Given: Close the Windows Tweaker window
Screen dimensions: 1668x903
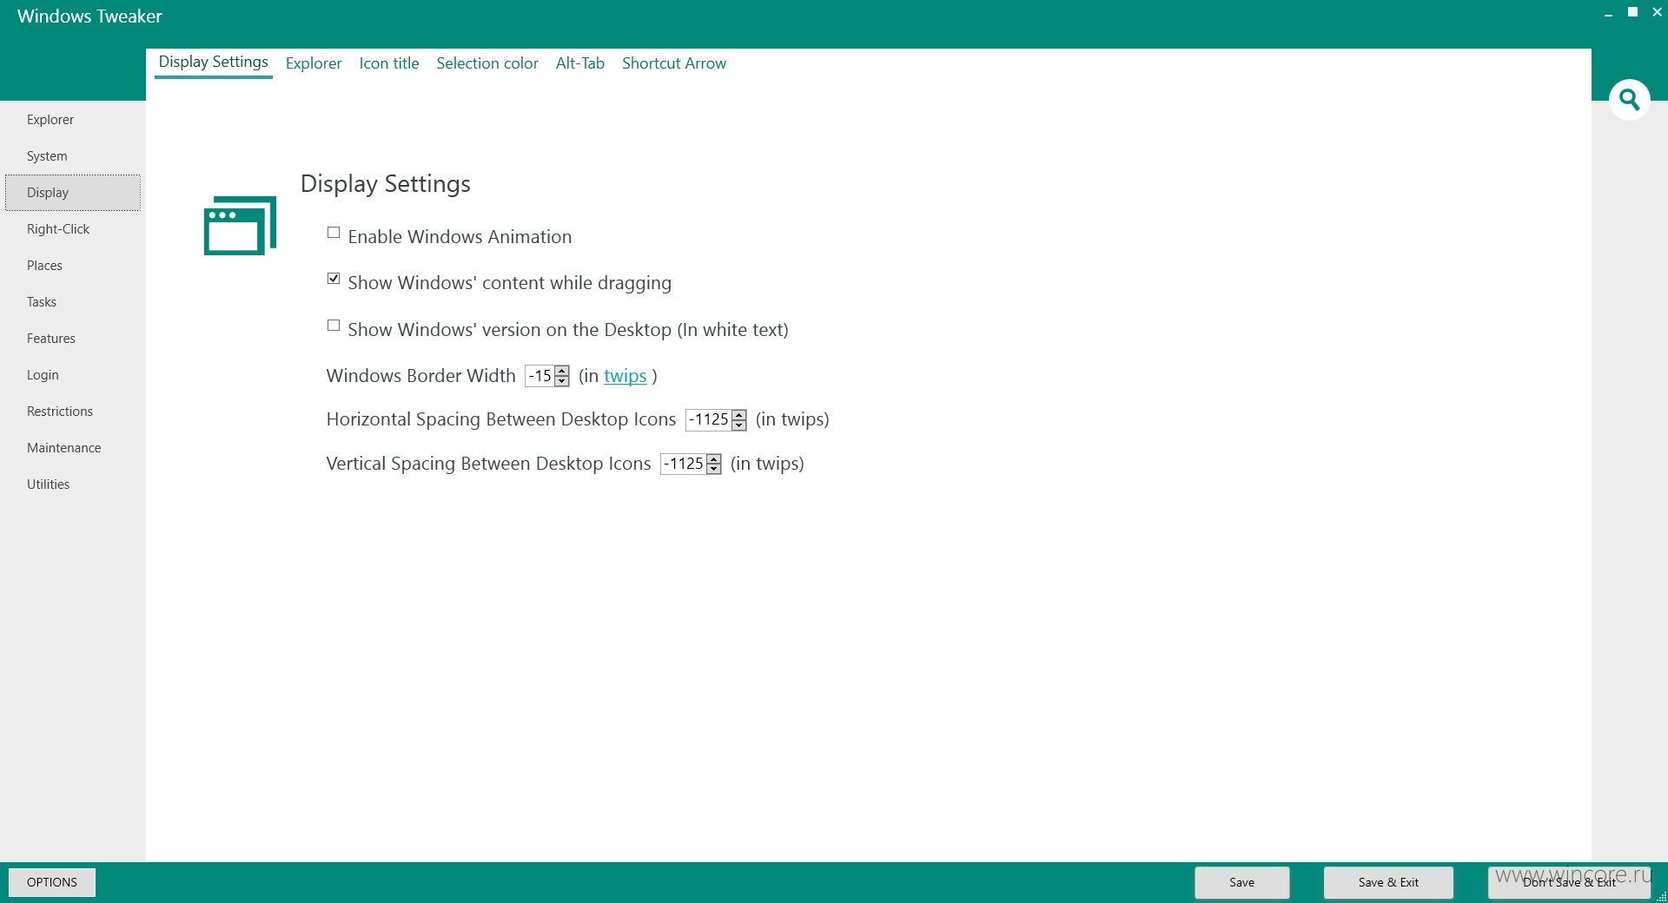Looking at the screenshot, I should [x=1657, y=12].
